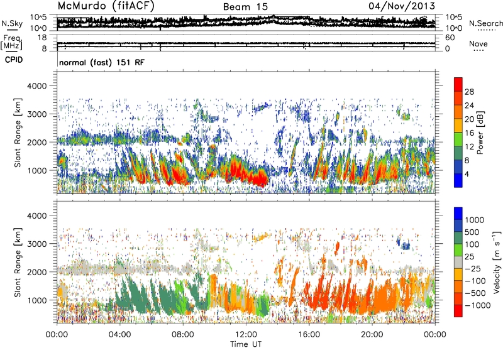
Task: Click the "4000" range tick of the power panel
Action: (x=38, y=86)
